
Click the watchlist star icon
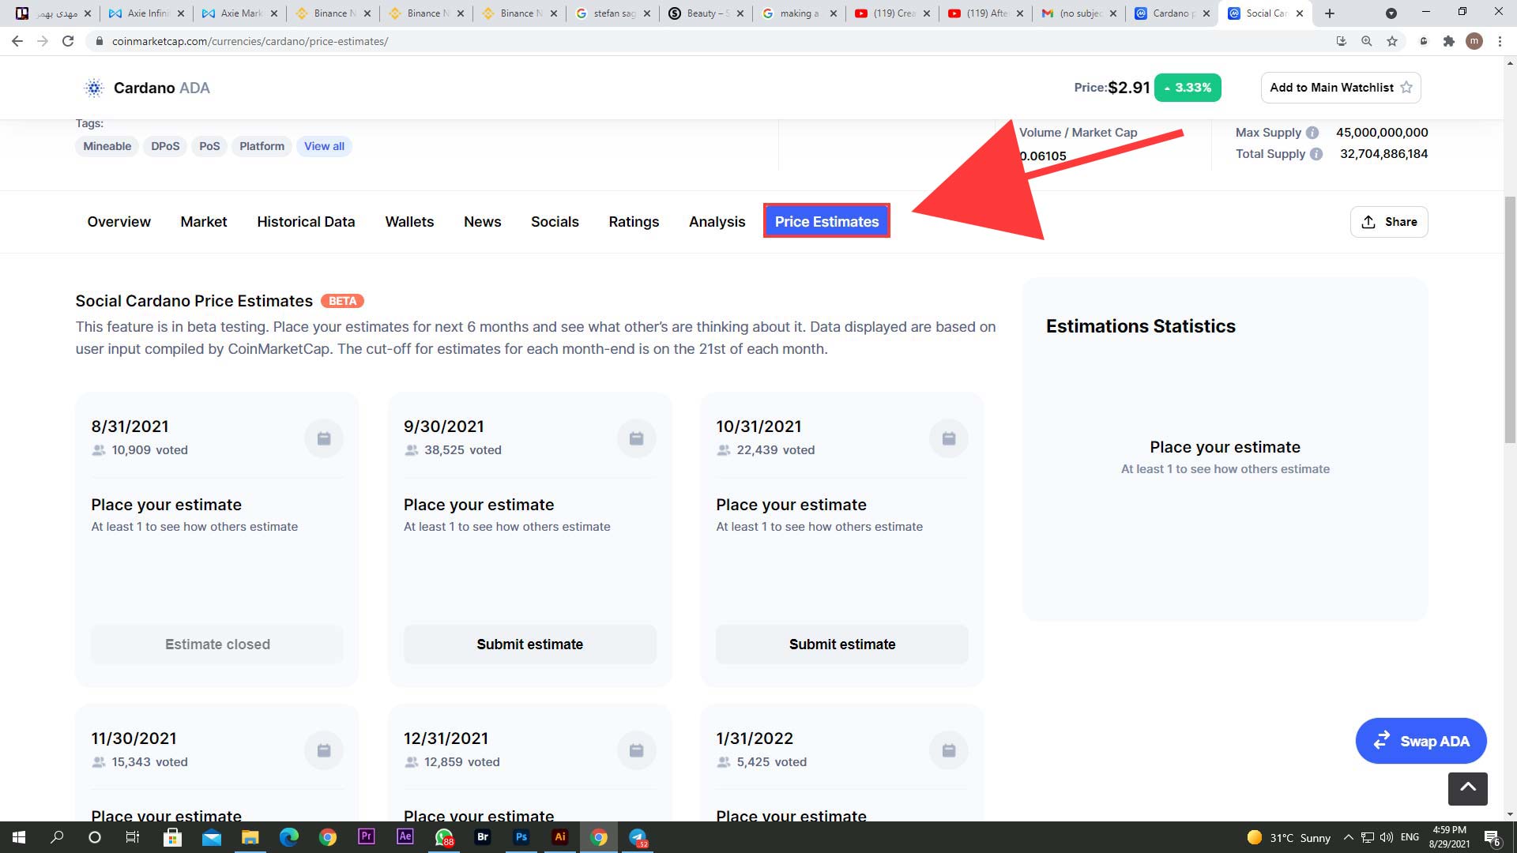coord(1406,88)
